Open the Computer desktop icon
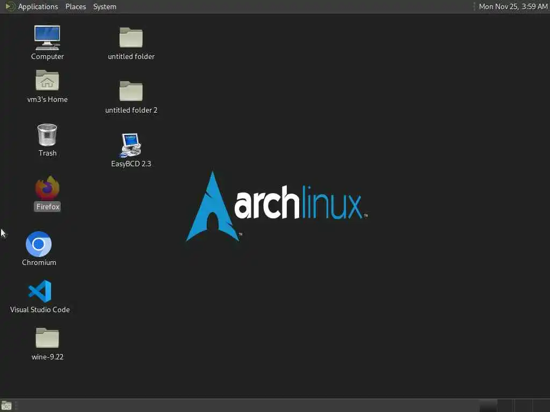550x412 pixels. [47, 42]
